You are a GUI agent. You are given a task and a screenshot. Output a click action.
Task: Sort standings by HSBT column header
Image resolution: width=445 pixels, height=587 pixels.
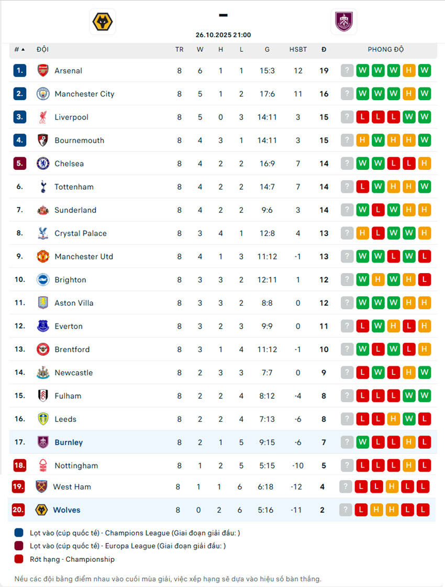click(x=298, y=49)
